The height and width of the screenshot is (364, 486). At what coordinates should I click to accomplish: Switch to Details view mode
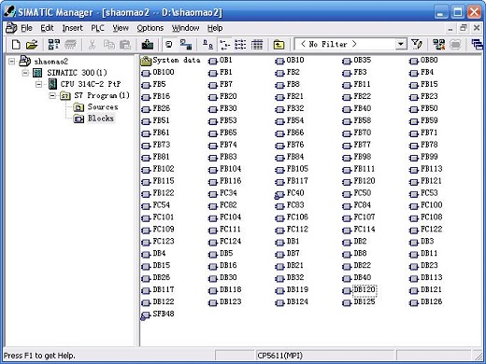coord(257,45)
